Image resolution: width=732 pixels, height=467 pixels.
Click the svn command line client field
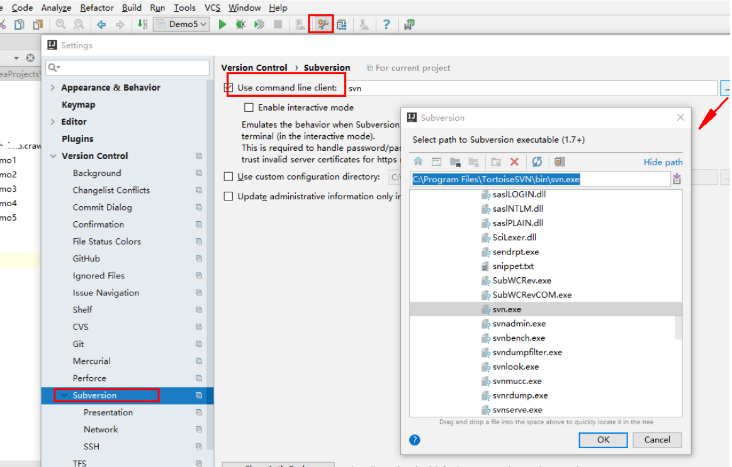(x=531, y=88)
